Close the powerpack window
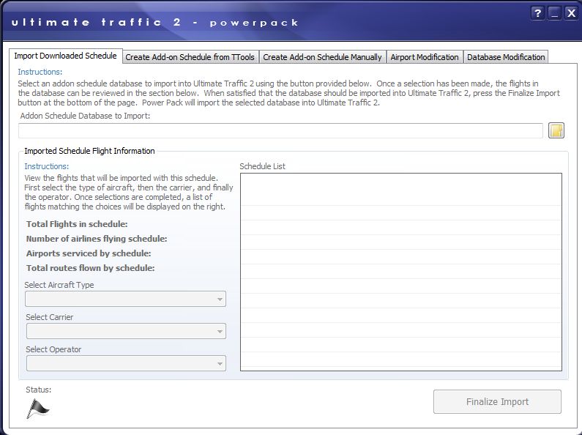 pos(571,13)
